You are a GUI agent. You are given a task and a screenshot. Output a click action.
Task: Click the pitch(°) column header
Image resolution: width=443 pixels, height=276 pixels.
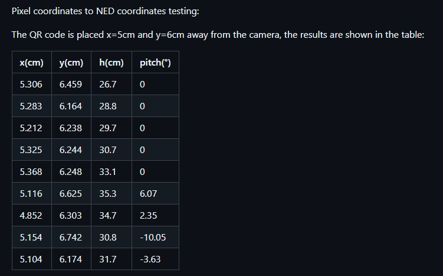(155, 62)
